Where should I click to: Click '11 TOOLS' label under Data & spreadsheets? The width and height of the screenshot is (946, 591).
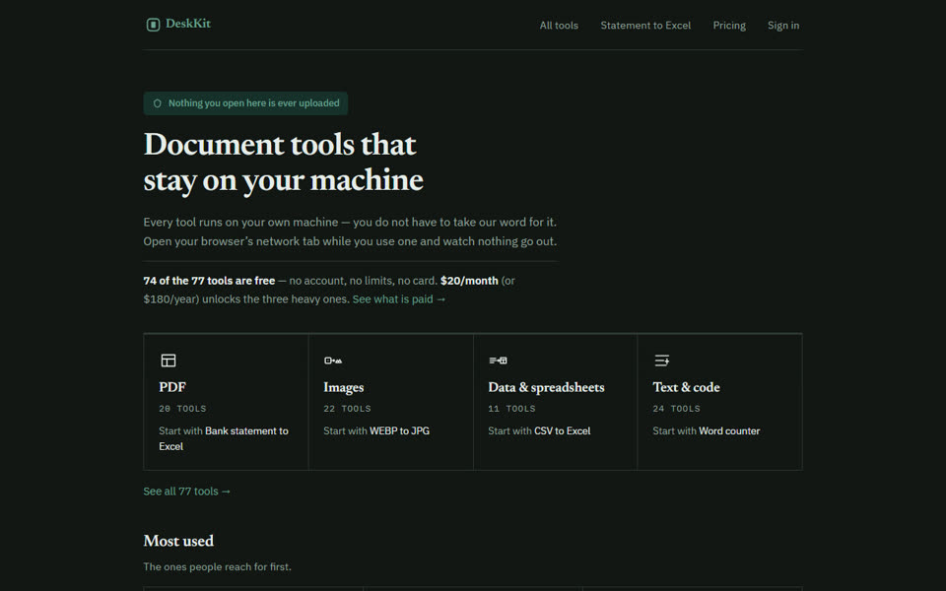511,408
